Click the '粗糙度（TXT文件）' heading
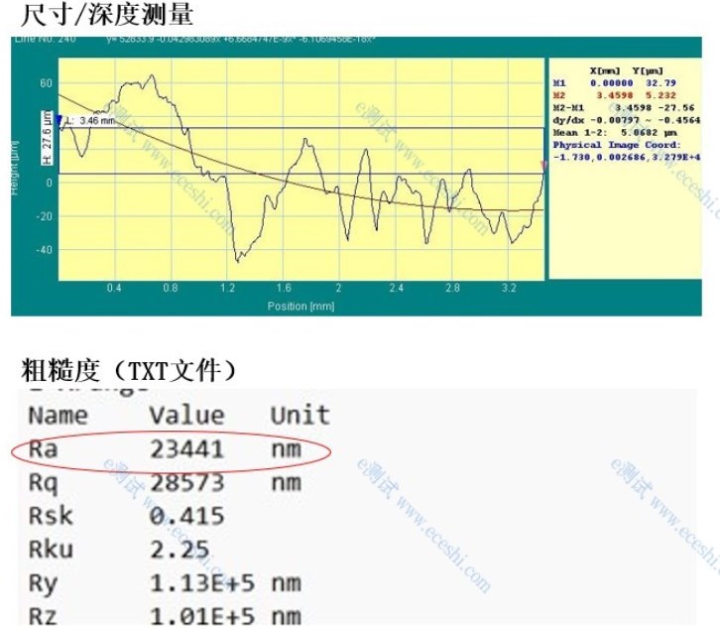 [130, 371]
